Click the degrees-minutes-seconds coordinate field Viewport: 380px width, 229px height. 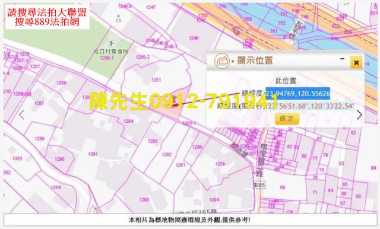click(x=311, y=106)
